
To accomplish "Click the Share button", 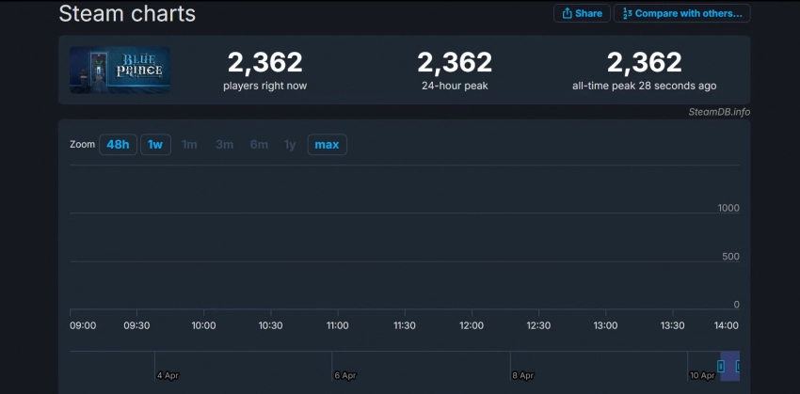I will 582,13.
